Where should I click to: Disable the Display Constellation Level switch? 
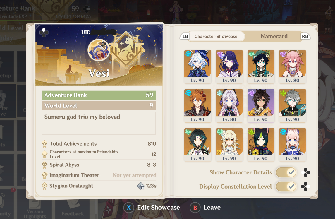286,187
